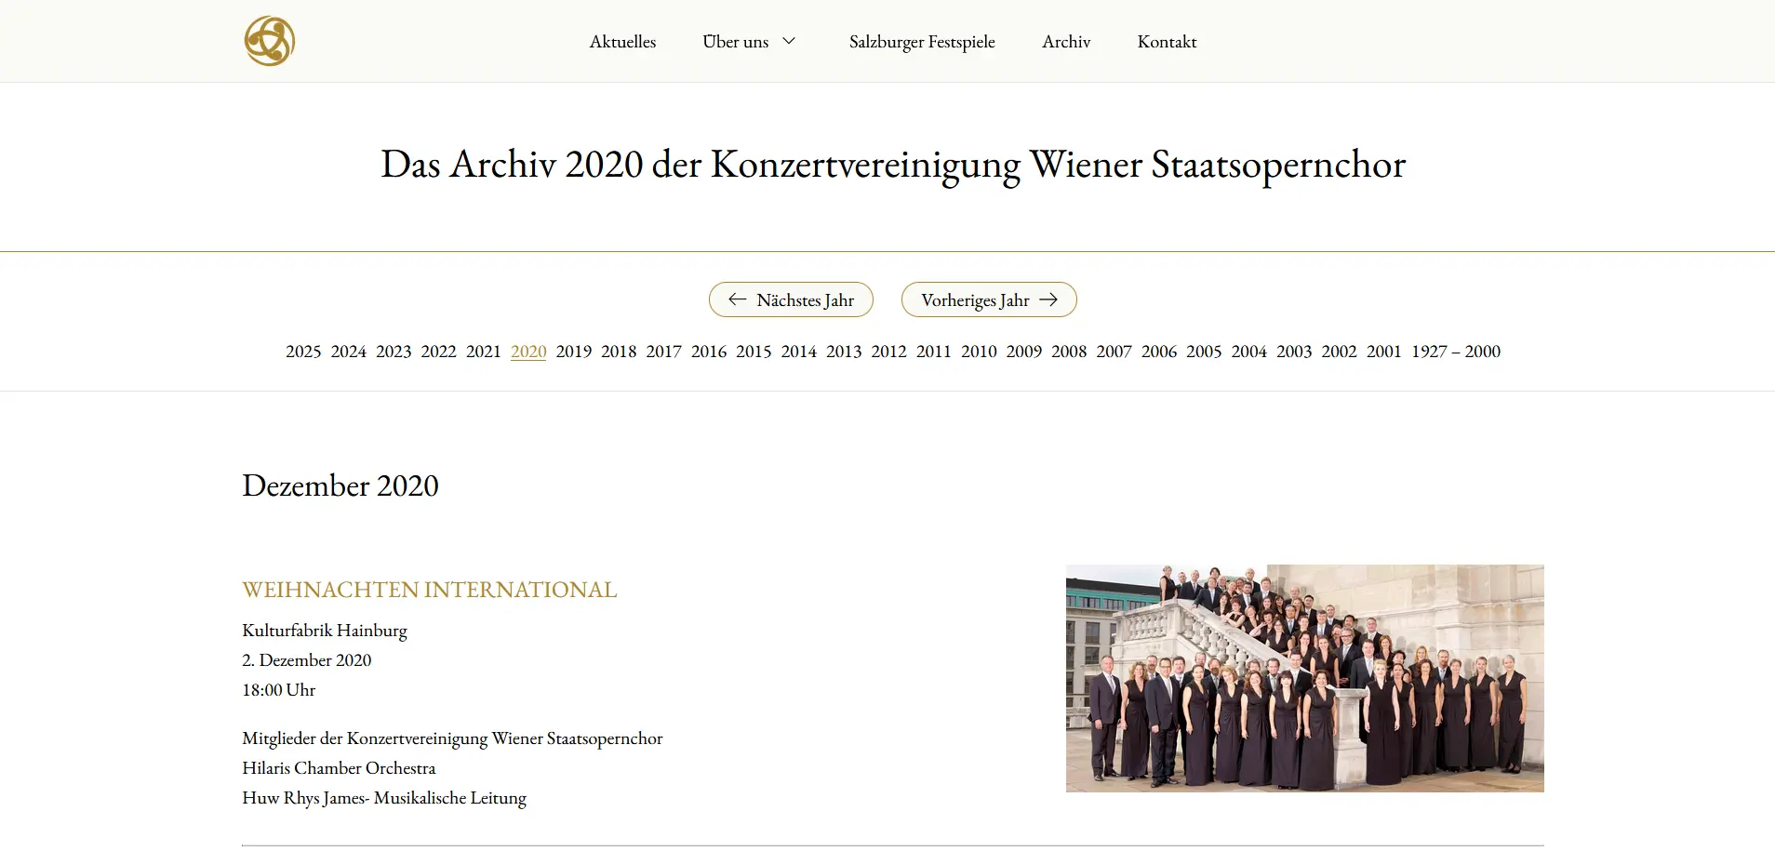The width and height of the screenshot is (1775, 851).
Task: Click the Nächstes Jahr button
Action: (x=791, y=299)
